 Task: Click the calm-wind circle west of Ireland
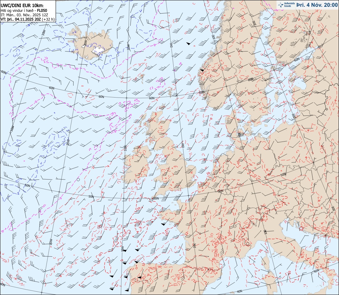(78, 179)
